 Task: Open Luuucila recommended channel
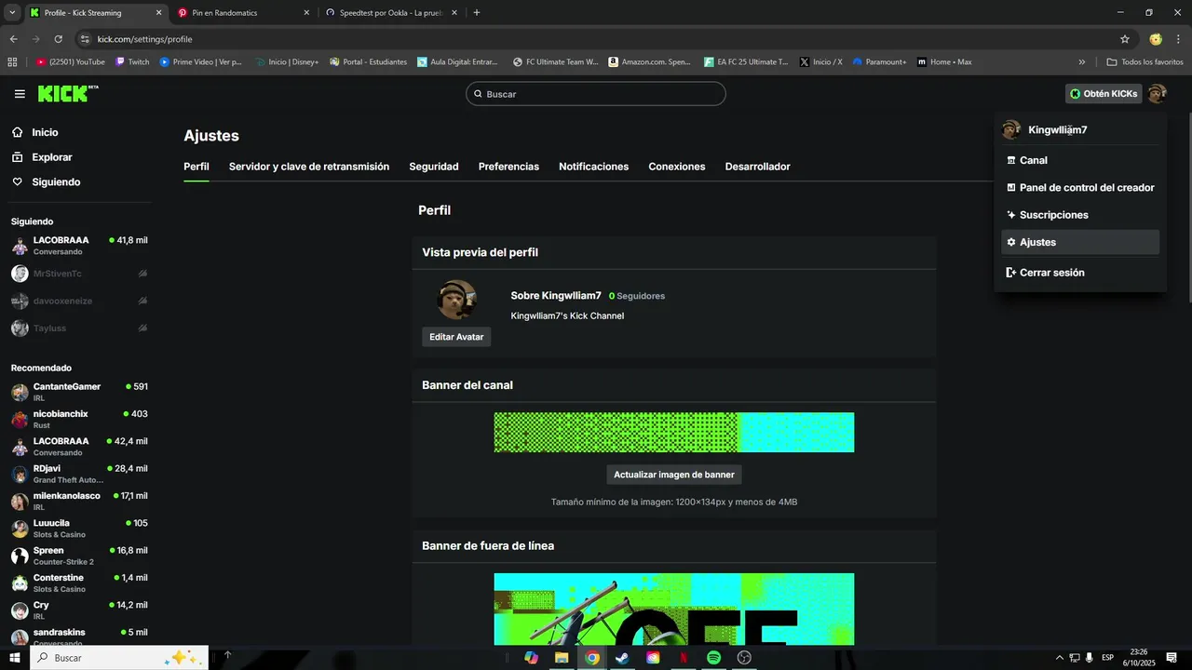point(79,529)
